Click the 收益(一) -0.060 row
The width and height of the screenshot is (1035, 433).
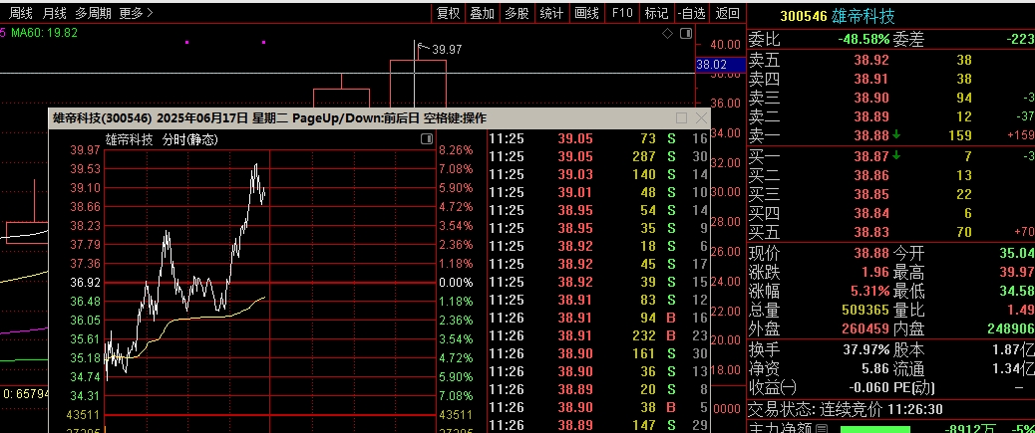click(819, 387)
